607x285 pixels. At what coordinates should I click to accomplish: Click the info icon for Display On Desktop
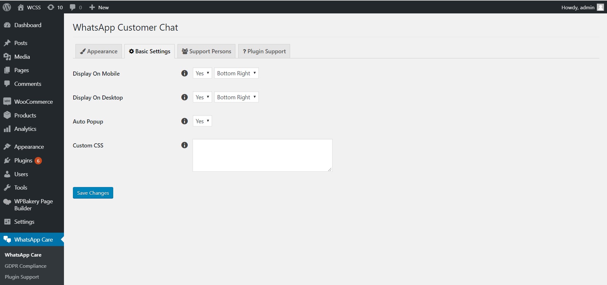[185, 97]
